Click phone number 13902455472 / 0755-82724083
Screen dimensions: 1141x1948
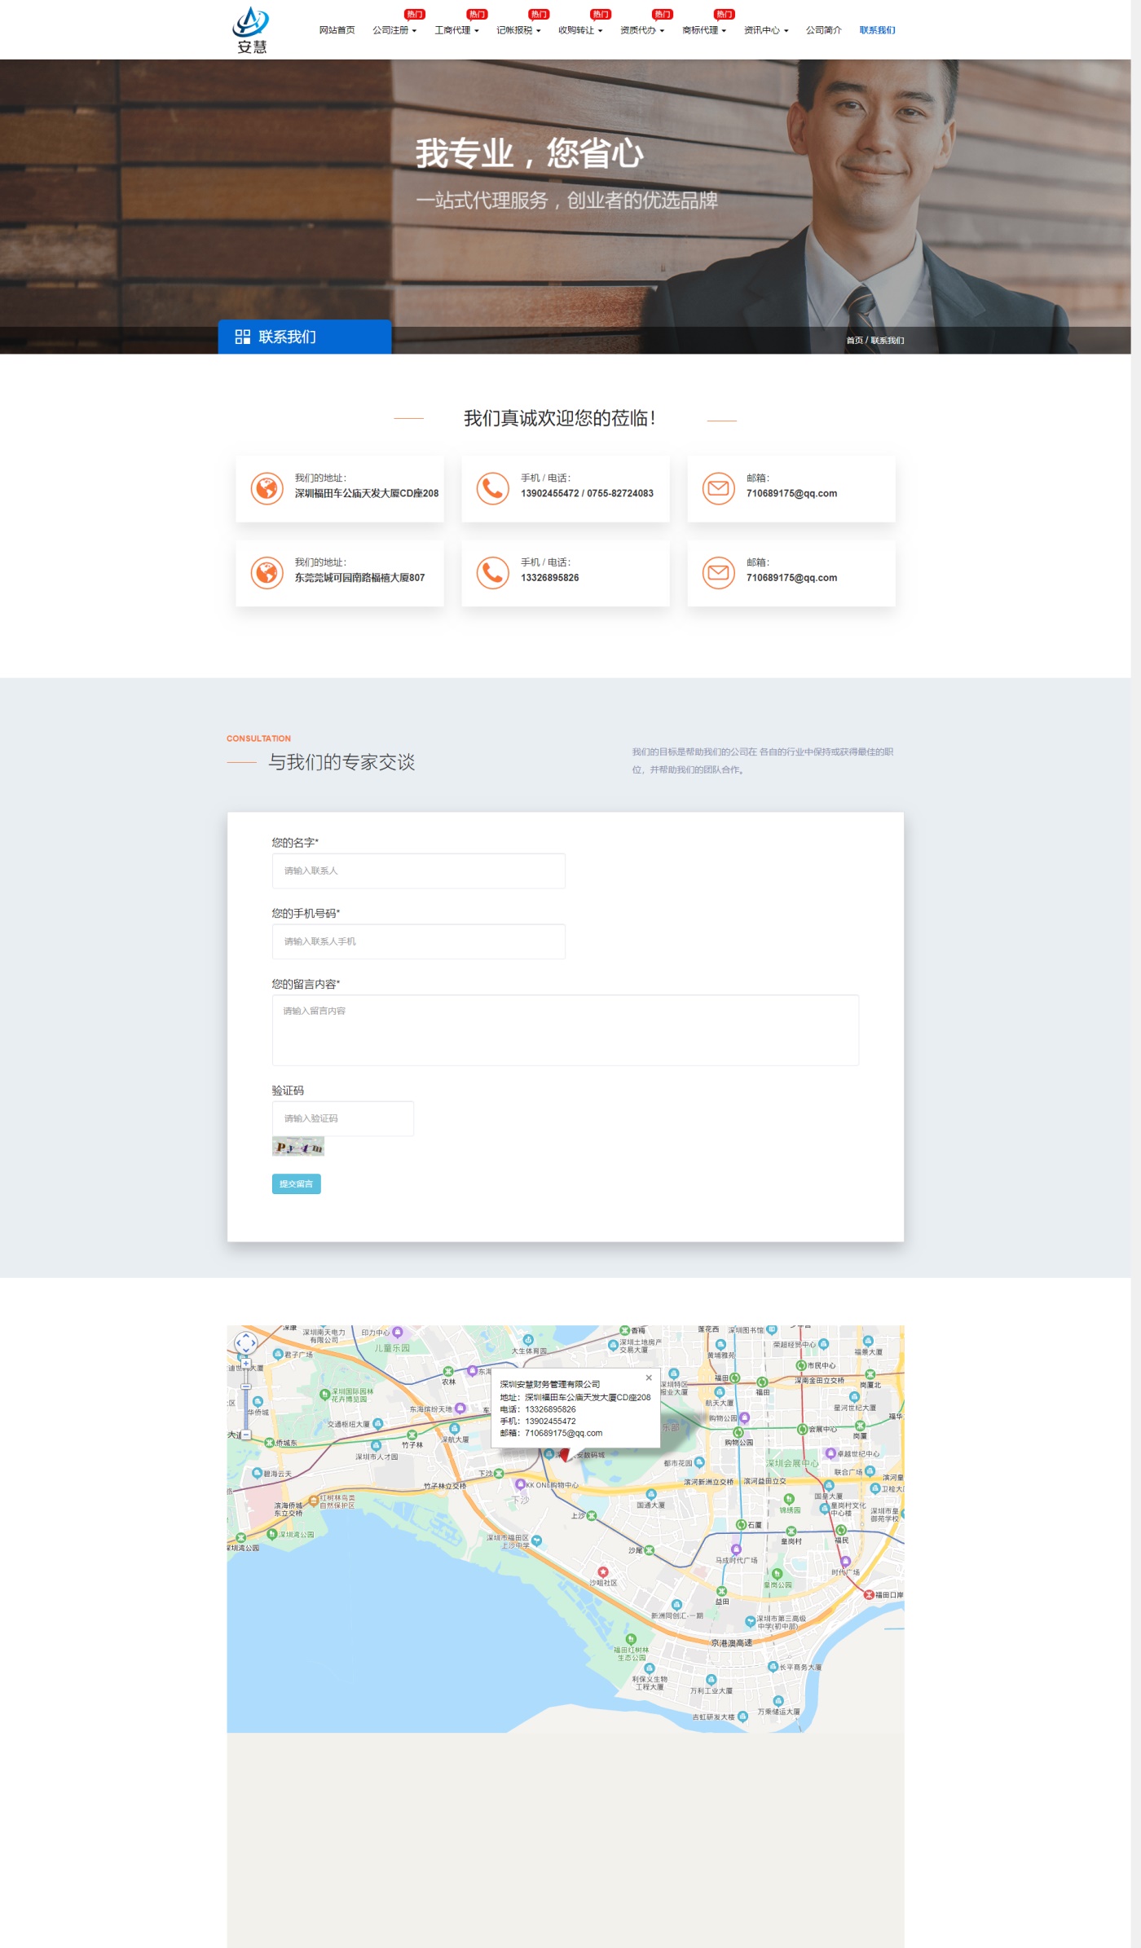(x=587, y=493)
